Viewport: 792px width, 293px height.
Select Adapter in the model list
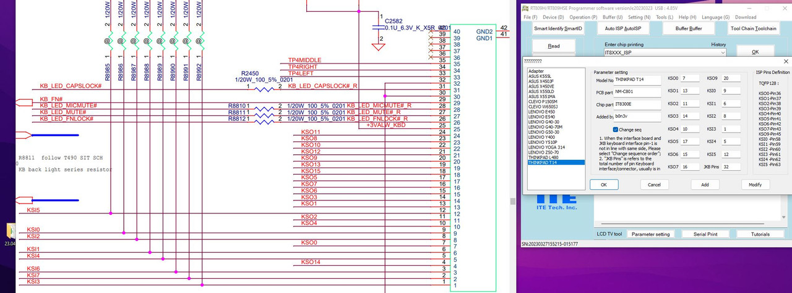tap(556, 71)
